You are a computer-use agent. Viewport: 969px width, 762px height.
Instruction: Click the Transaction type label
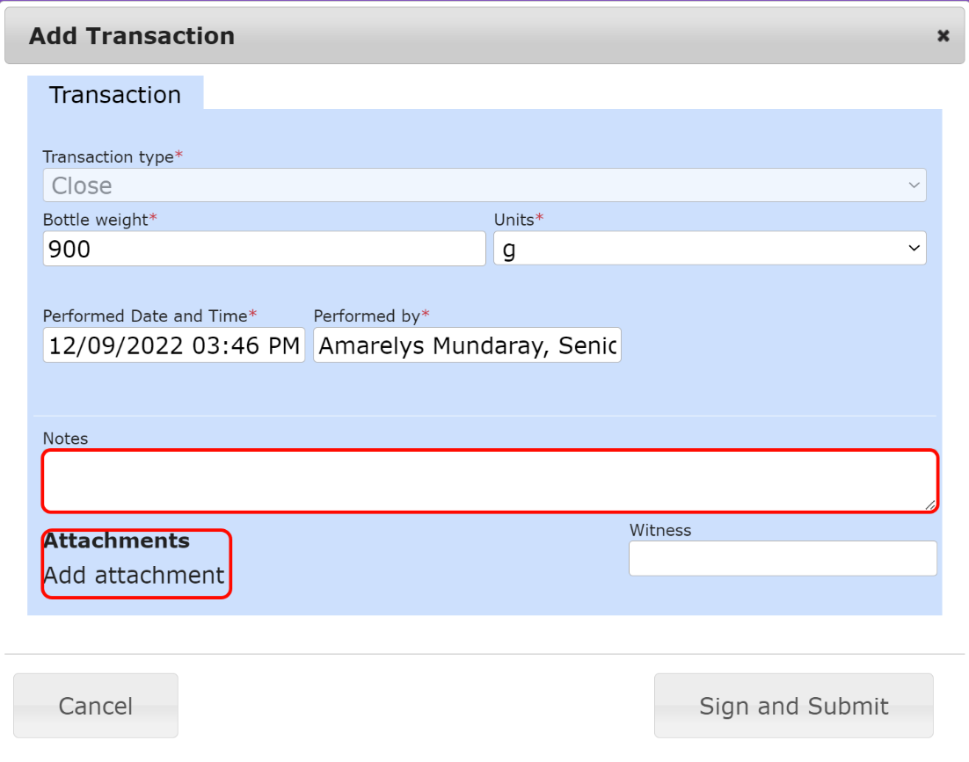pyautogui.click(x=108, y=156)
